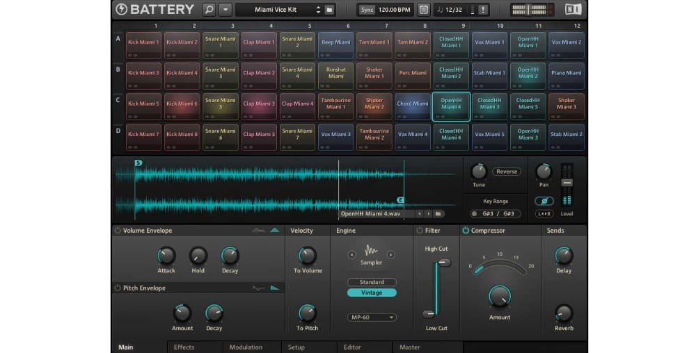This screenshot has width=696, height=353.
Task: Toggle the L/R channel swap button
Action: 544,214
